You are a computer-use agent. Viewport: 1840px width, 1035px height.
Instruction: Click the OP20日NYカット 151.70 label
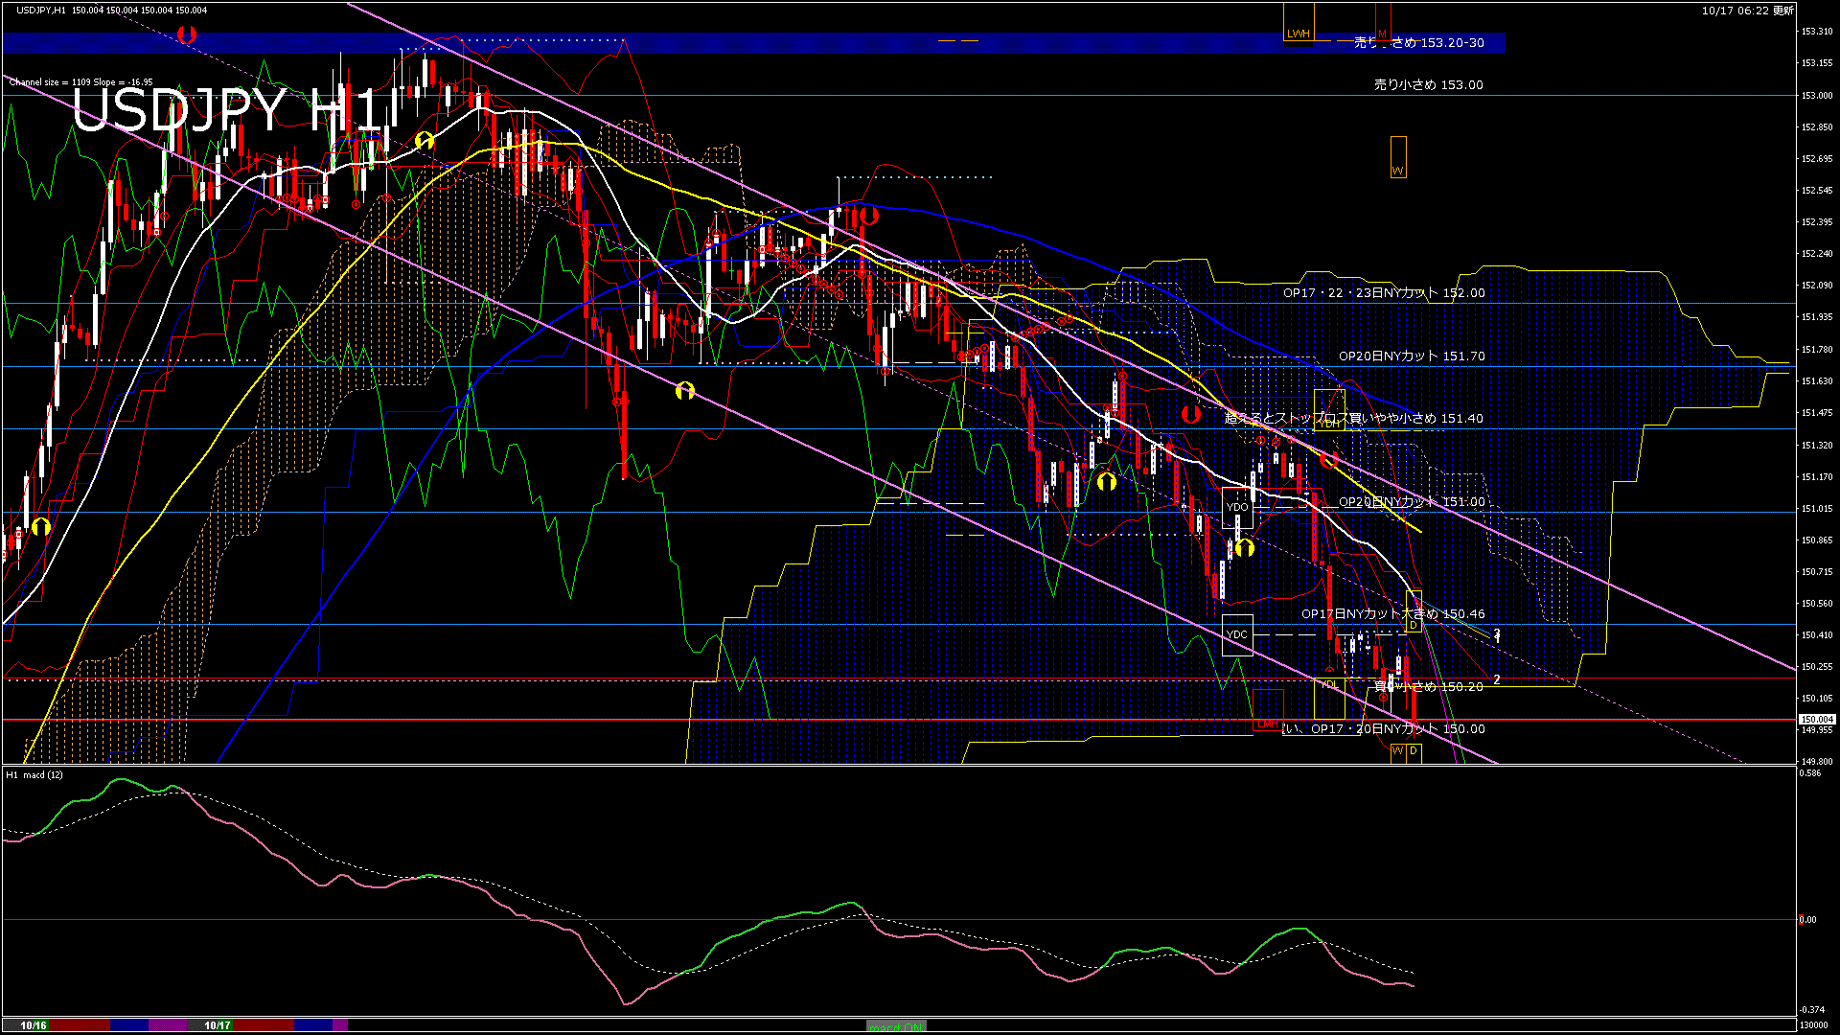coord(1412,356)
